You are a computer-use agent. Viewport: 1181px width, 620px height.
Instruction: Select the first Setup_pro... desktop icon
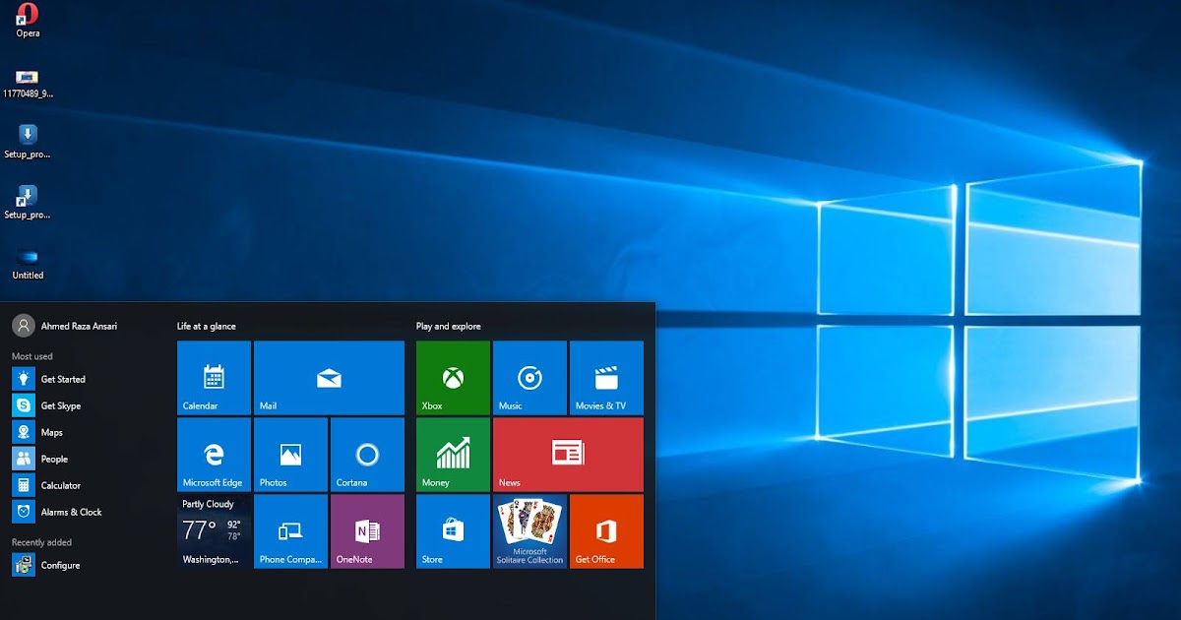coord(28,143)
